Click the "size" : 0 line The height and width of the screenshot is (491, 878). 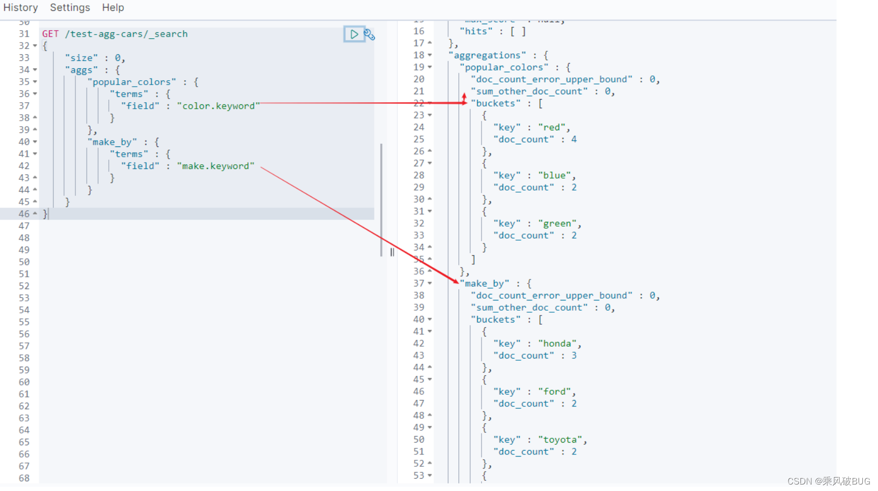tap(95, 58)
